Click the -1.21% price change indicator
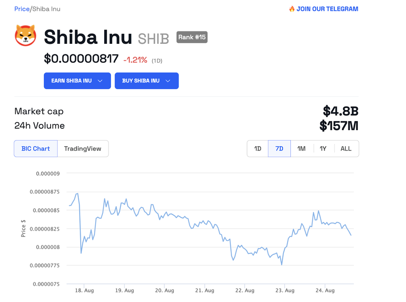The image size is (406, 302). click(135, 60)
